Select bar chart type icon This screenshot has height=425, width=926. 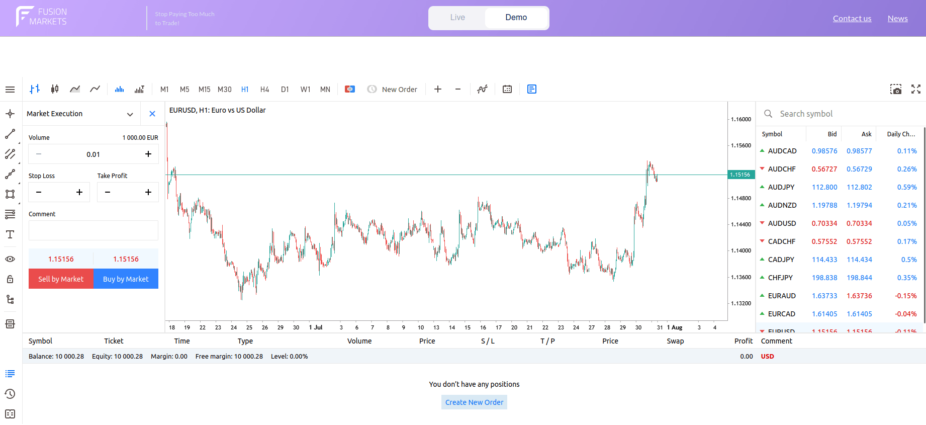(35, 89)
